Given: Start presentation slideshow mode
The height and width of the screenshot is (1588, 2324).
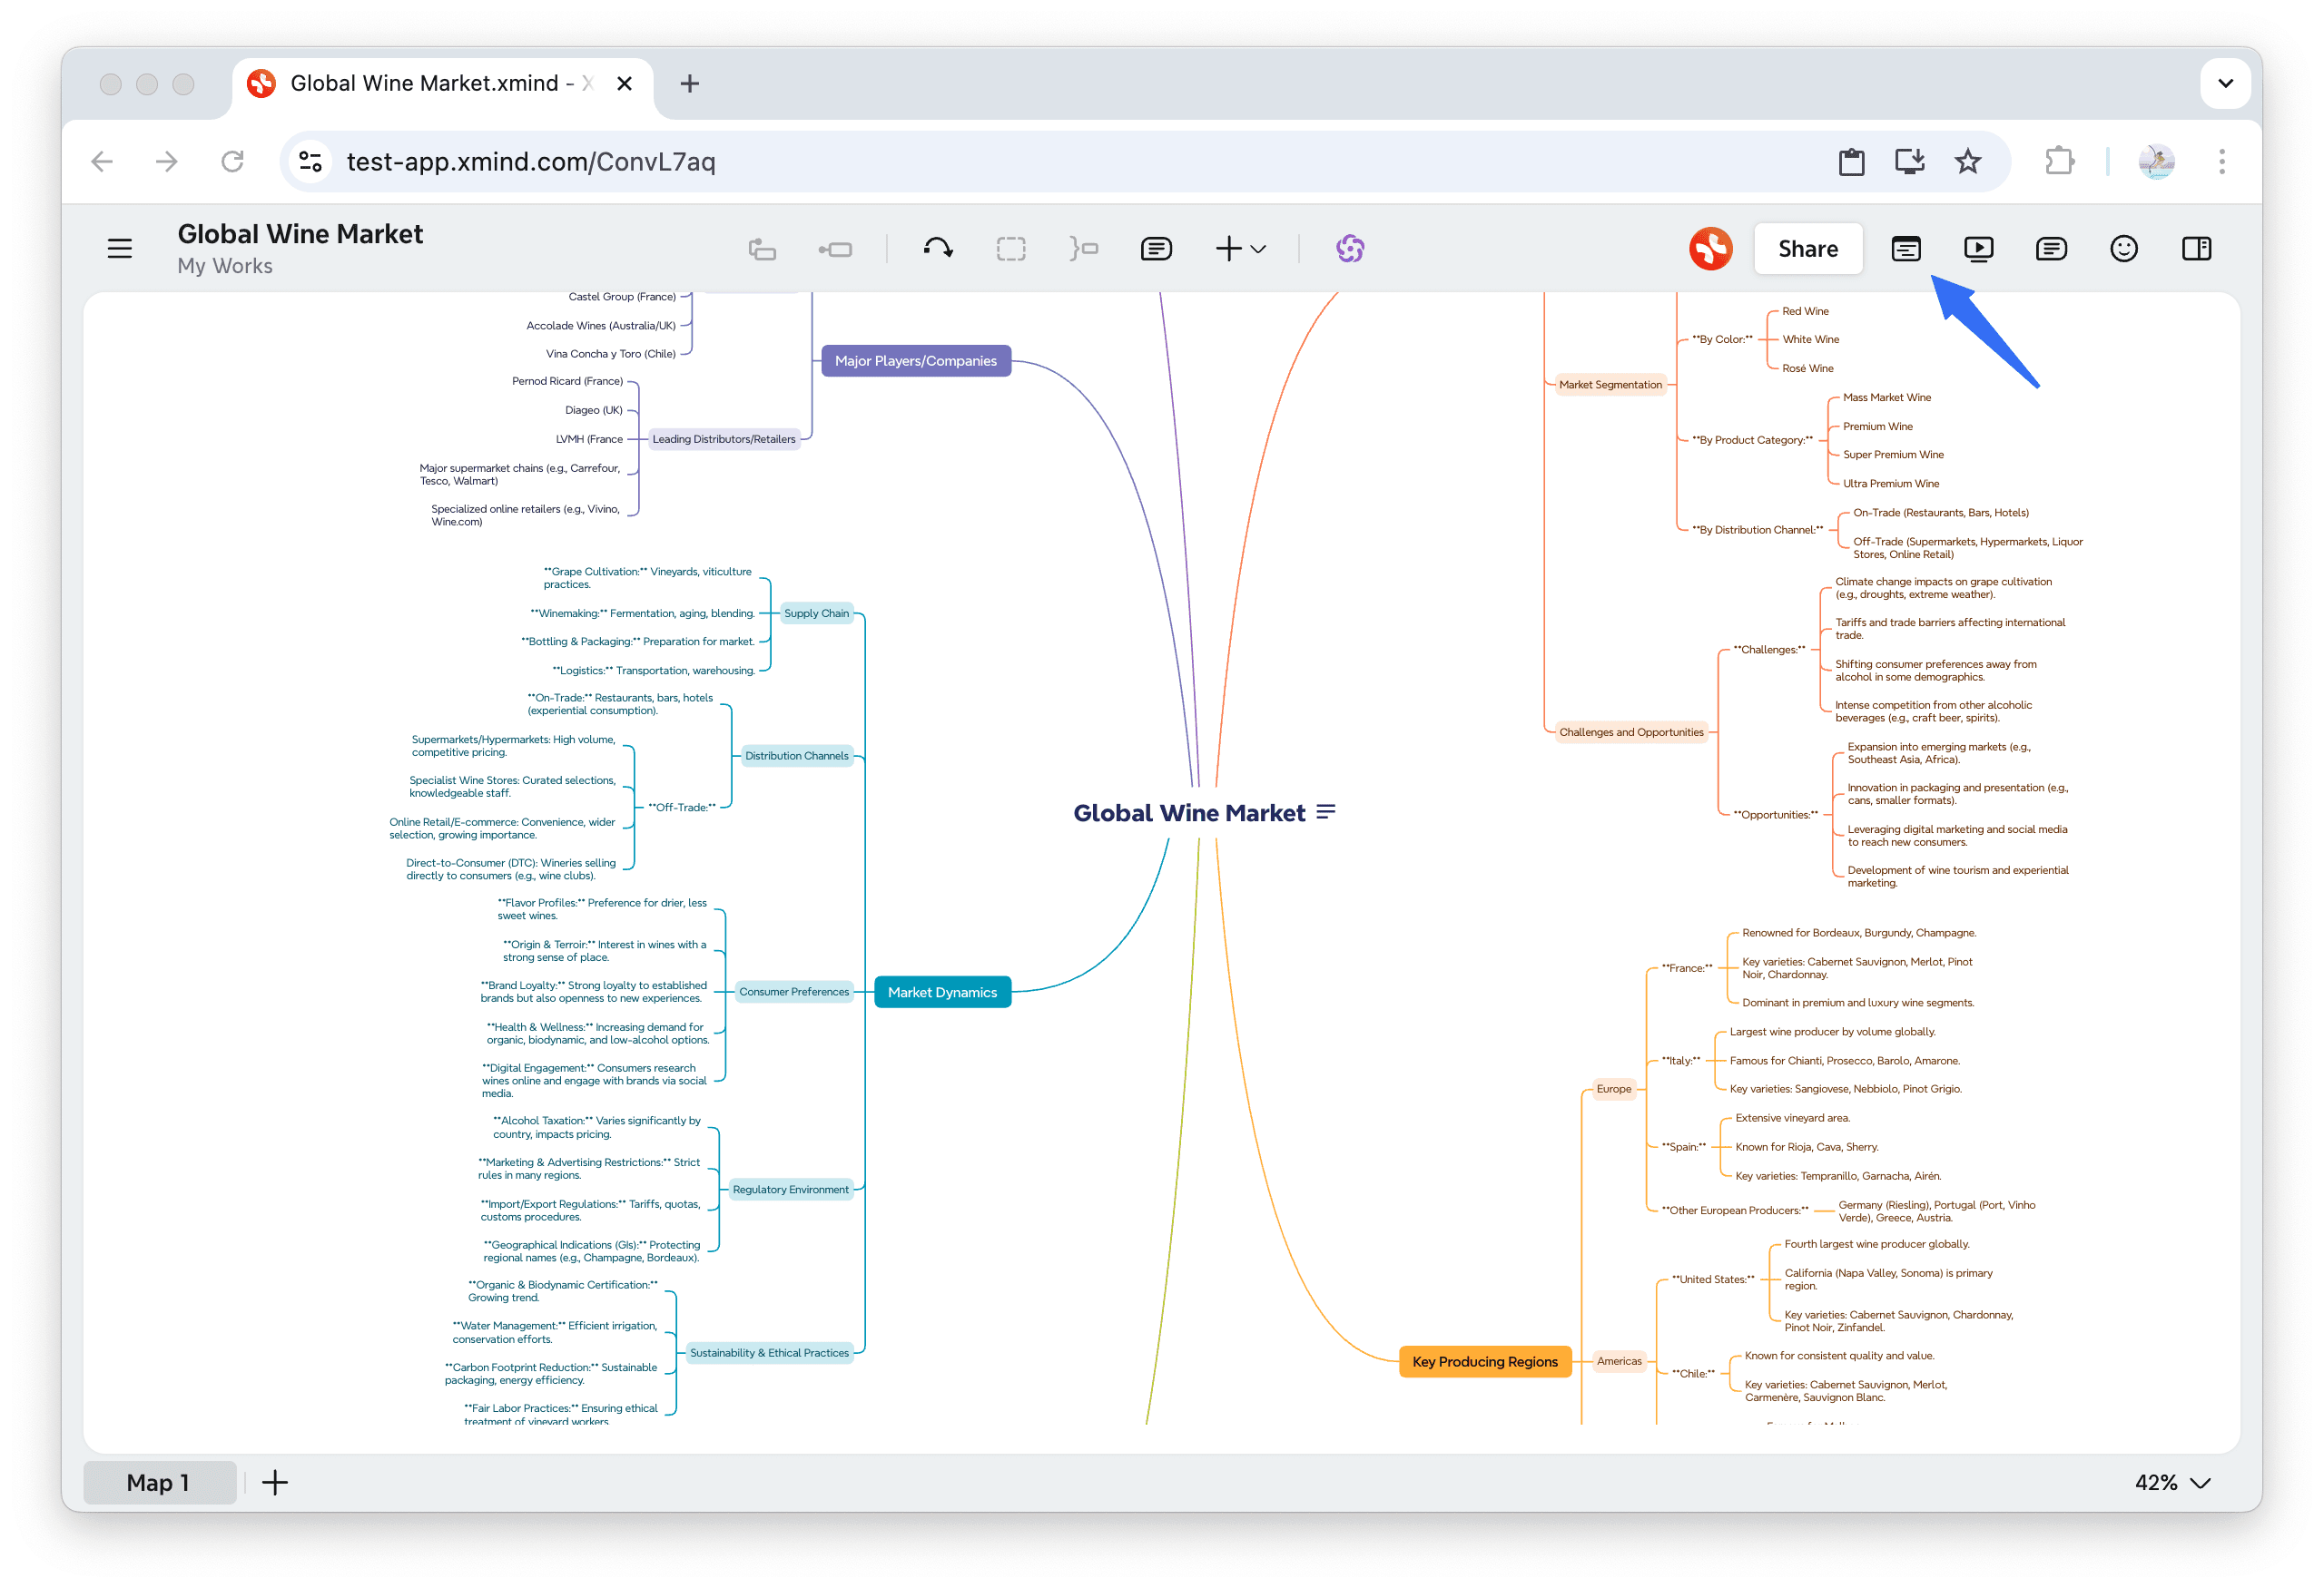Looking at the screenshot, I should [1978, 249].
